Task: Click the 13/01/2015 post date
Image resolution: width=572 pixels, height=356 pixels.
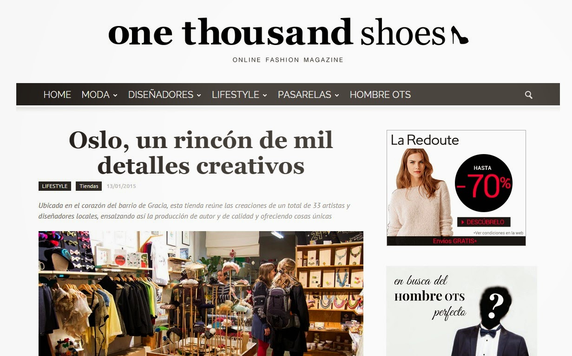Action: (121, 187)
